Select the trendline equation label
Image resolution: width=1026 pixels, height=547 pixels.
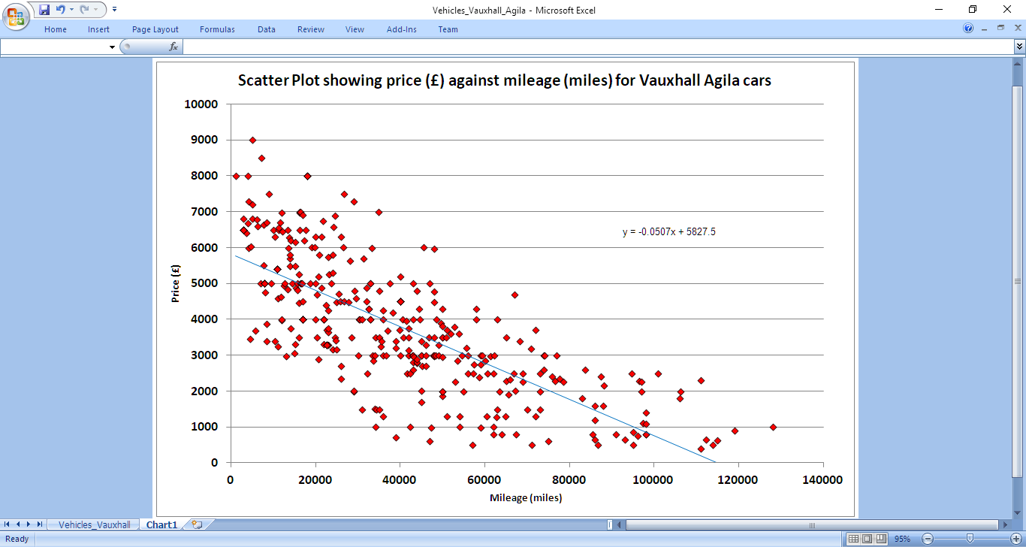668,232
